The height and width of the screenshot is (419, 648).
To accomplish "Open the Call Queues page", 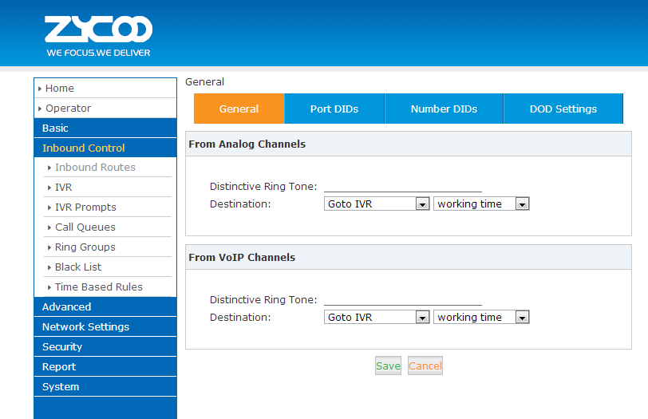I will click(85, 227).
